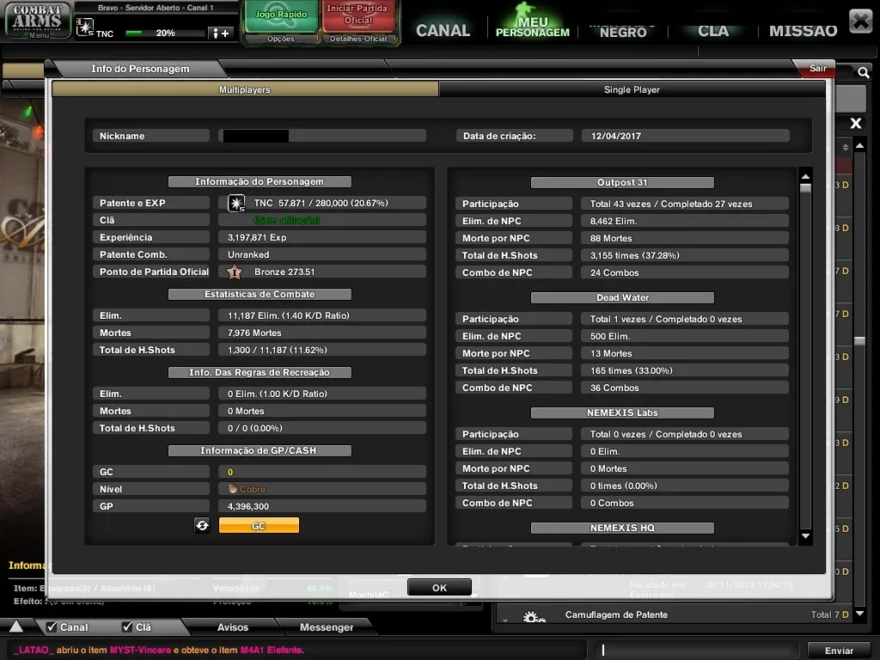The image size is (880, 660).
Task: Toggle the Clã chat checkbox
Action: [127, 626]
